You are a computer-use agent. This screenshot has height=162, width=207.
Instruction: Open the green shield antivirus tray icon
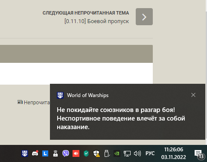point(86,153)
